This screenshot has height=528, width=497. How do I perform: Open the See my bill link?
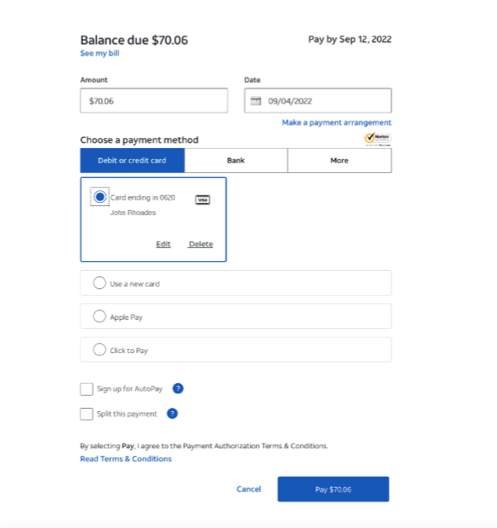100,53
